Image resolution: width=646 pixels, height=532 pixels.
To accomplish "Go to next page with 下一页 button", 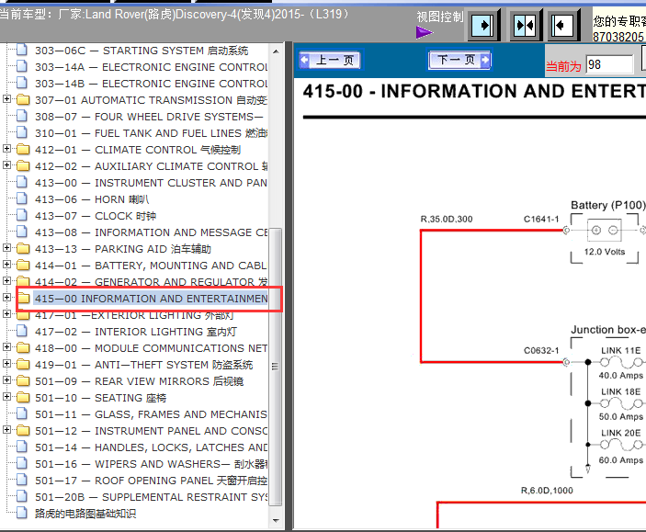I will tap(459, 60).
